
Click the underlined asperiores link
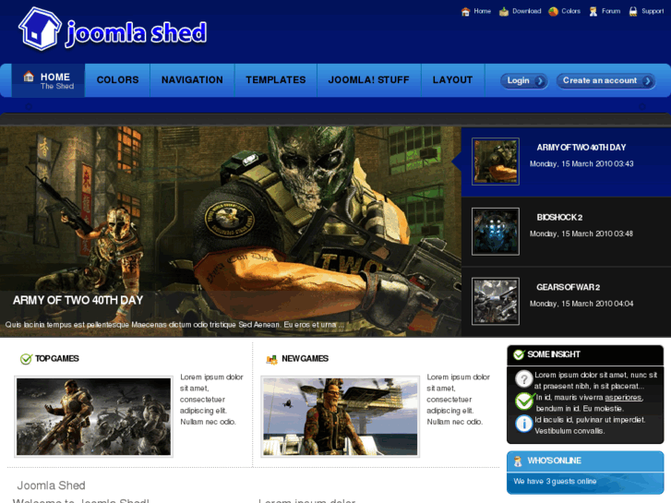coord(624,398)
